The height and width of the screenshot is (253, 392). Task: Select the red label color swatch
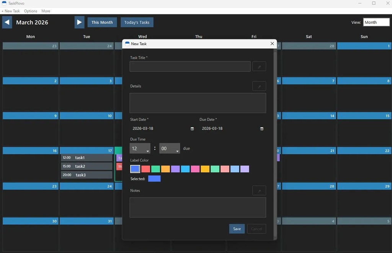(145, 169)
